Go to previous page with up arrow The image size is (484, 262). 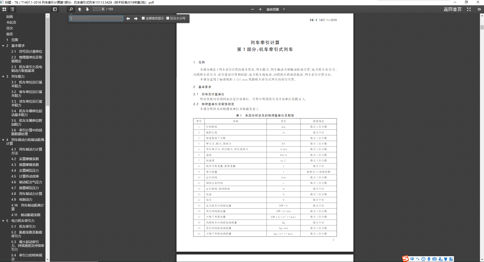pyautogui.click(x=80, y=9)
